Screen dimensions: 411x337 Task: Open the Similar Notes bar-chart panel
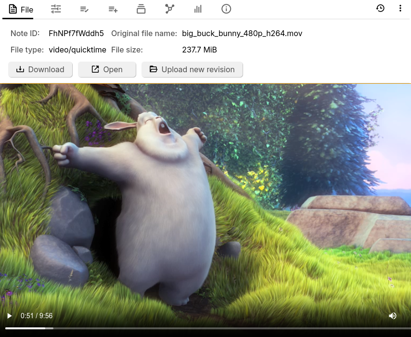click(198, 9)
